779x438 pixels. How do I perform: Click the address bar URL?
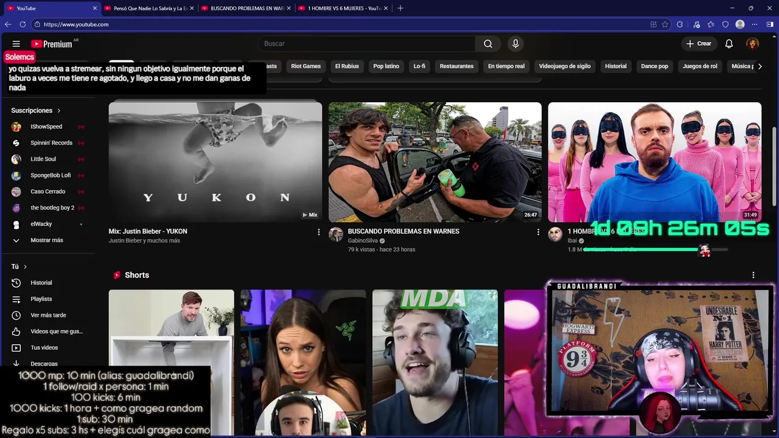click(x=76, y=24)
